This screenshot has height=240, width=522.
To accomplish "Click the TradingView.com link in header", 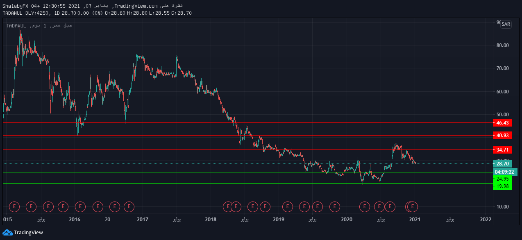I will (135, 6).
